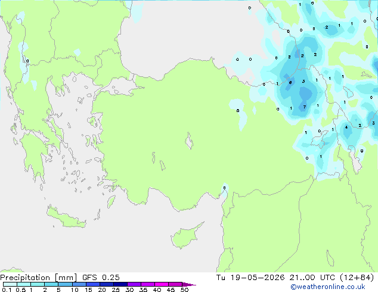Click the 5–10 mm legend color swatch
The height and width of the screenshot is (292, 378).
[x=65, y=284]
